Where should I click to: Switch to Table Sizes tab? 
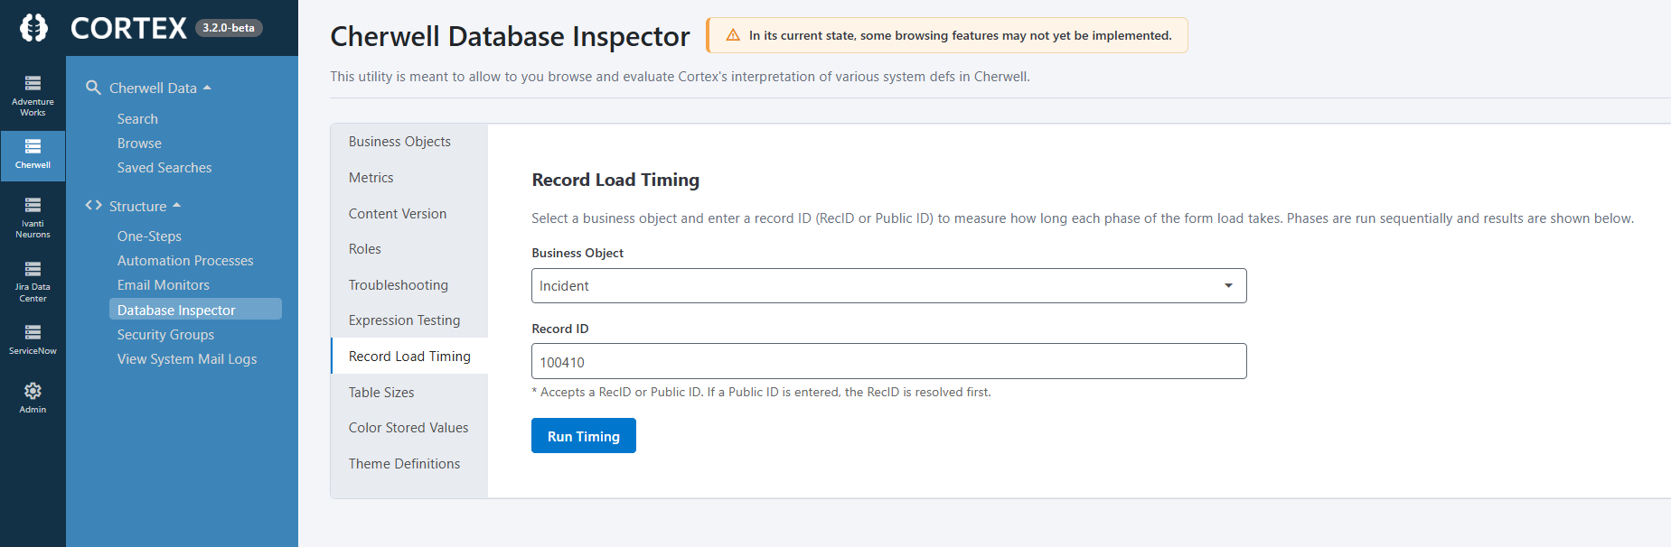click(x=409, y=393)
